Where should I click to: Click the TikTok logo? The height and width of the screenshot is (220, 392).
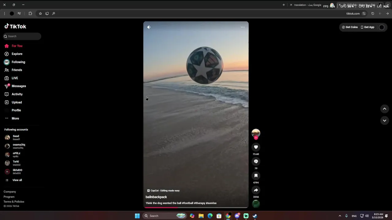pos(15,26)
